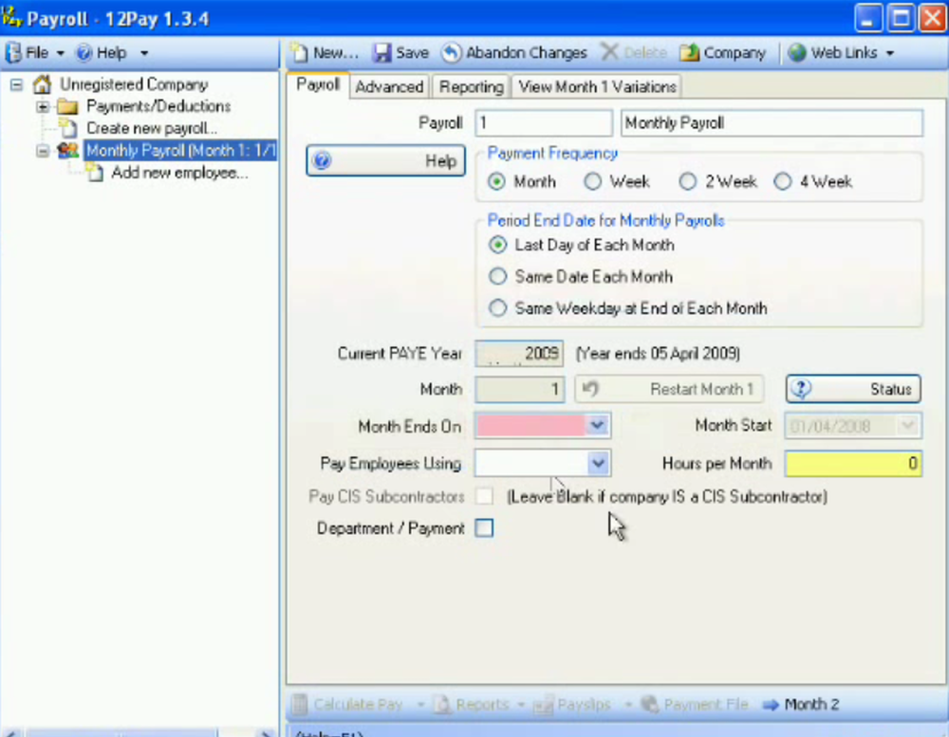The width and height of the screenshot is (949, 737).
Task: Click the large Help button on form
Action: point(385,161)
